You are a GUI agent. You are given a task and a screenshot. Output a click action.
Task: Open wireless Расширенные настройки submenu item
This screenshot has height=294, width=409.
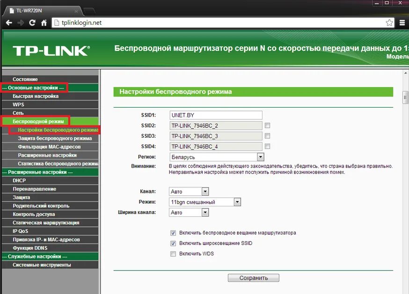pos(50,155)
